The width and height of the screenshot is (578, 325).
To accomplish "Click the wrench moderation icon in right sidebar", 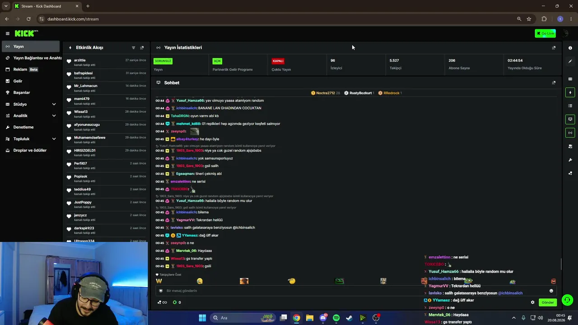I will [x=570, y=160].
